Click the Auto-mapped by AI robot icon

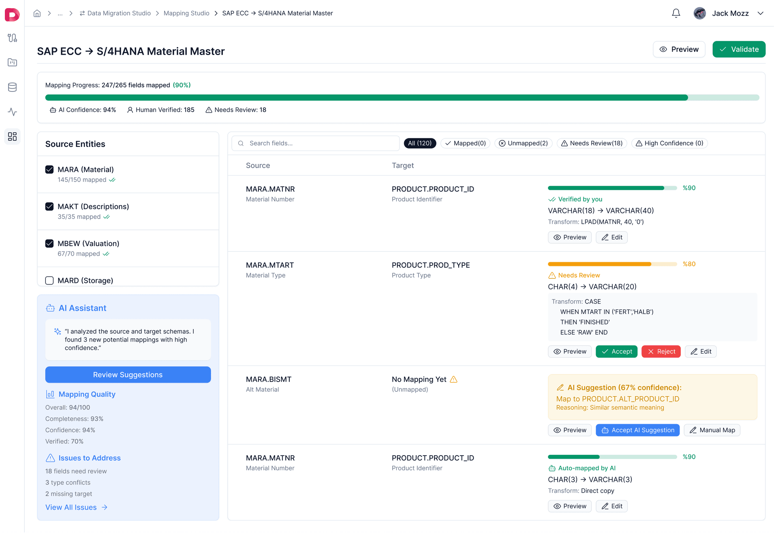[x=552, y=468]
